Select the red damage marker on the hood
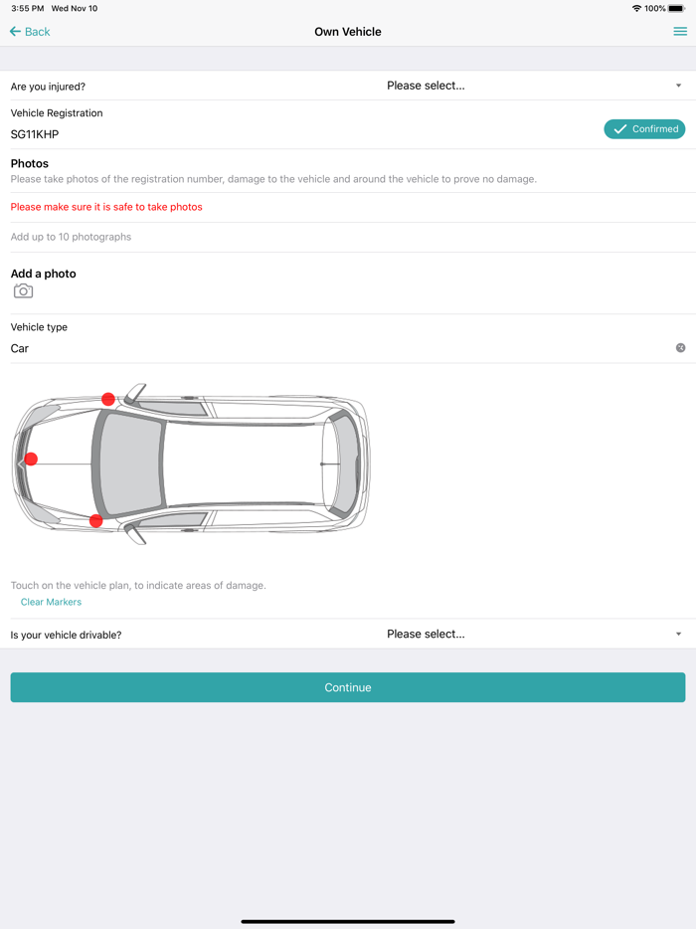The height and width of the screenshot is (929, 696). coord(107,399)
